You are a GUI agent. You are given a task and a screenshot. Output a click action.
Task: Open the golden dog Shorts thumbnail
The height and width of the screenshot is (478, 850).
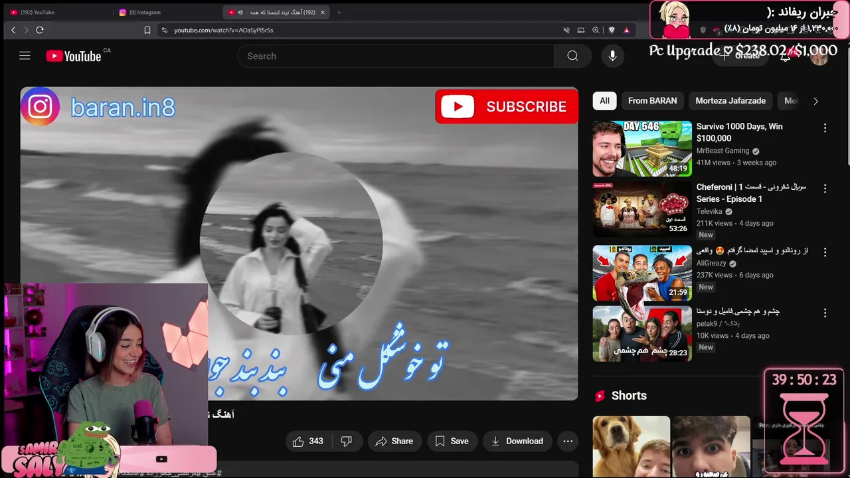point(632,447)
